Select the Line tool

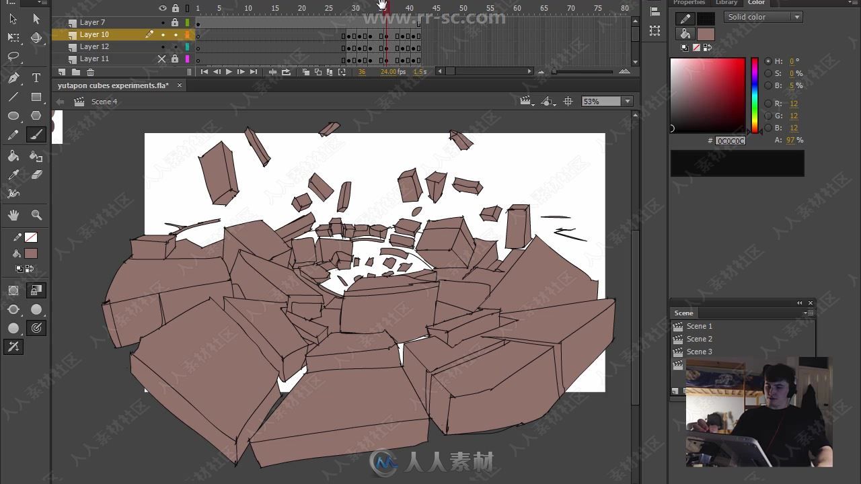(13, 97)
